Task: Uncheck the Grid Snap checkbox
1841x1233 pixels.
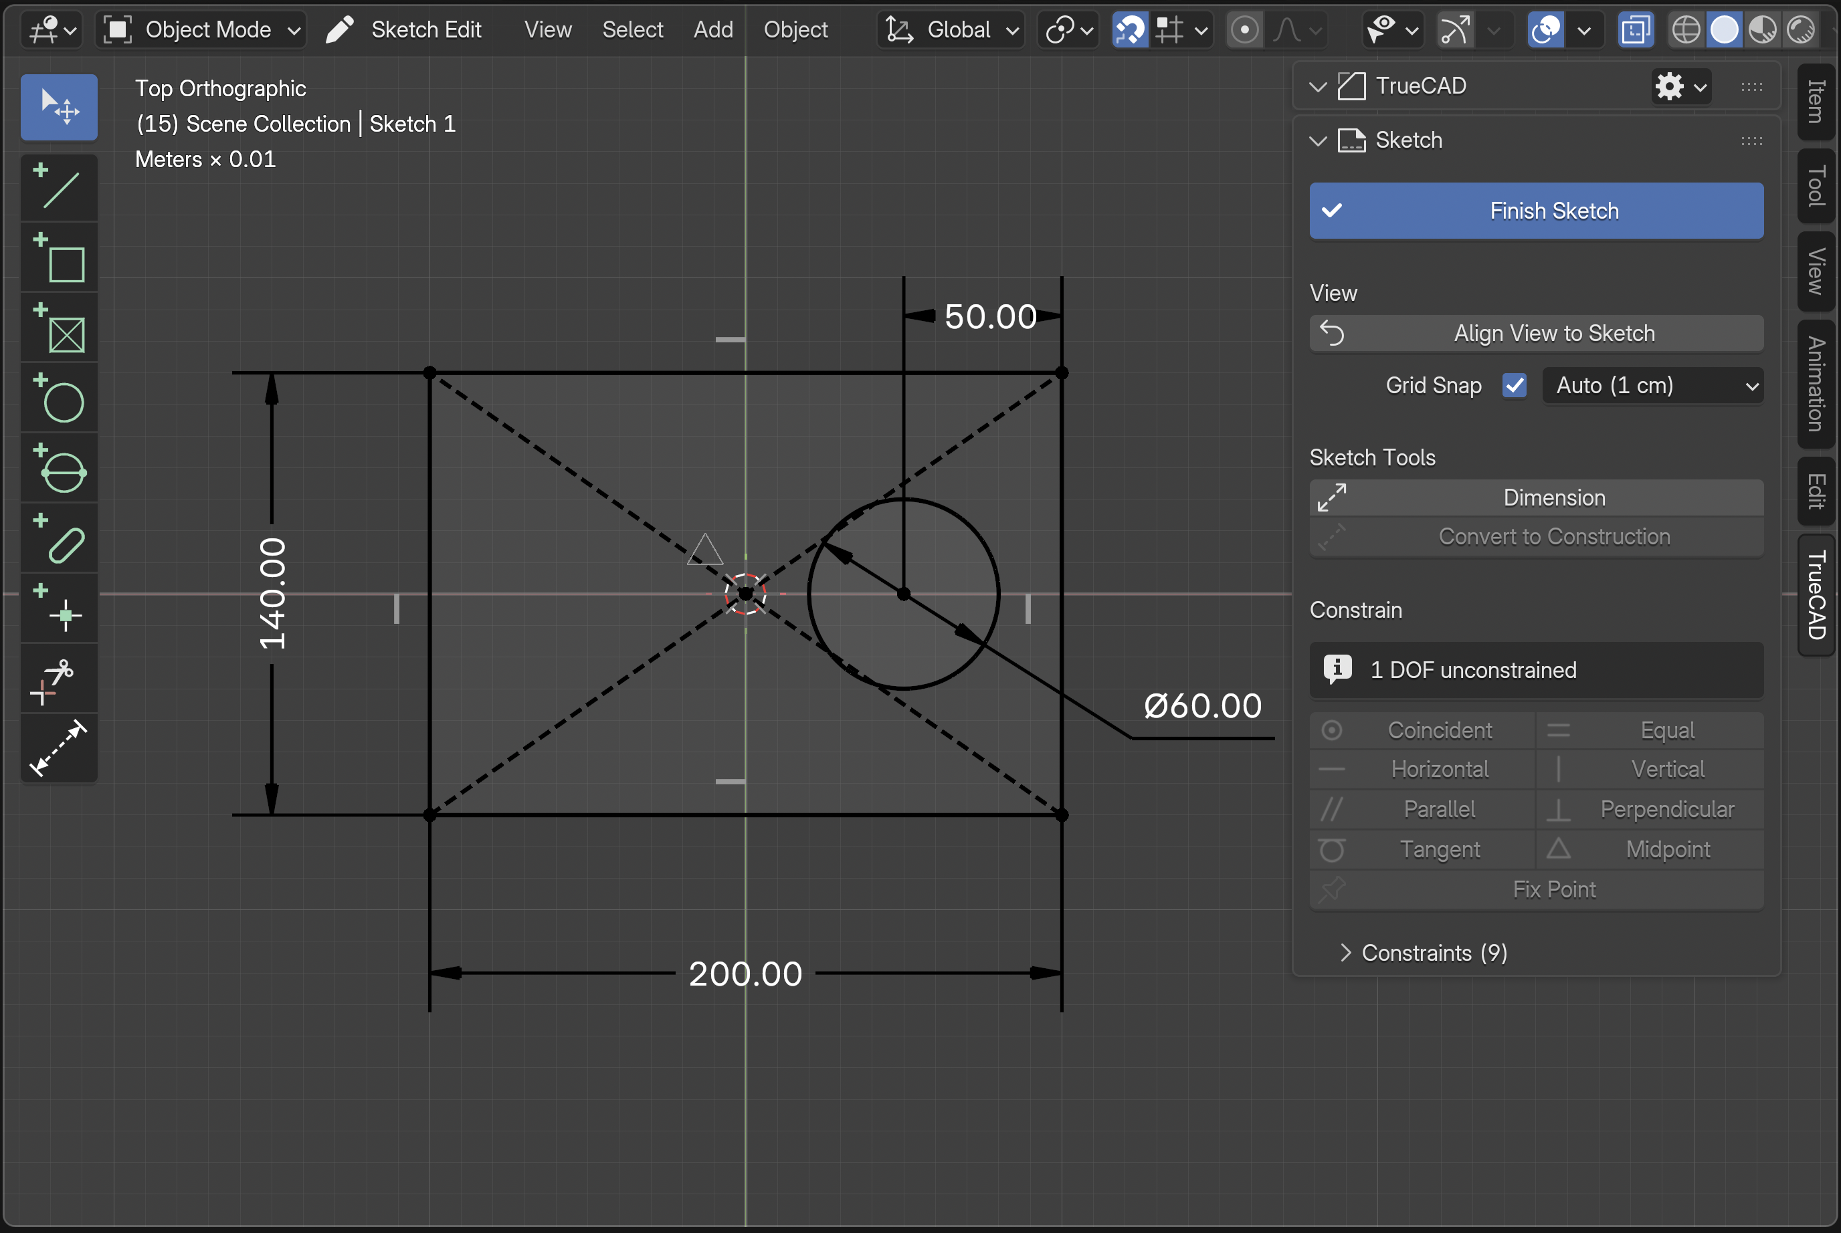Action: click(1515, 385)
